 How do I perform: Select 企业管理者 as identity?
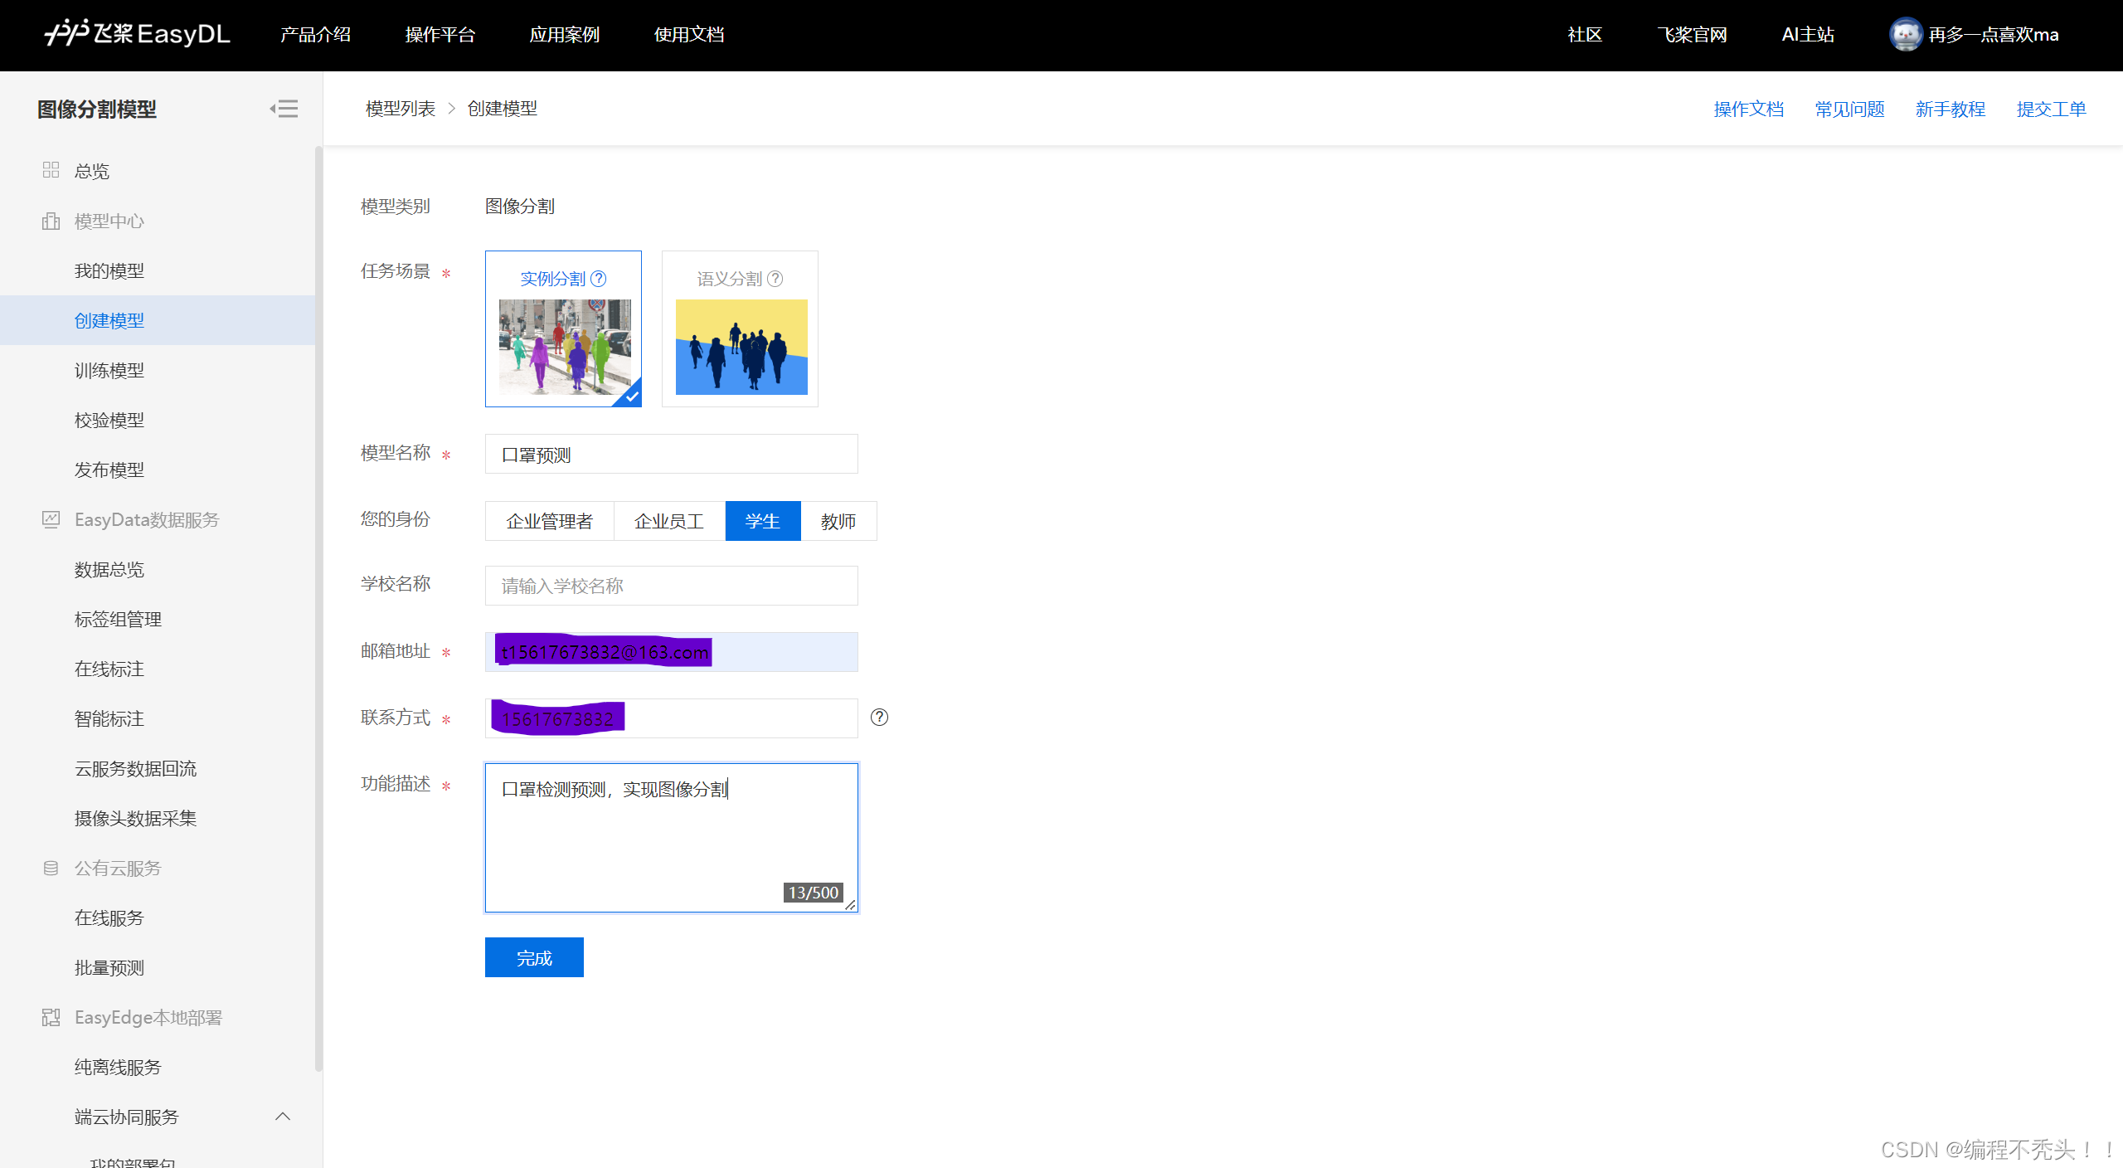click(x=549, y=521)
